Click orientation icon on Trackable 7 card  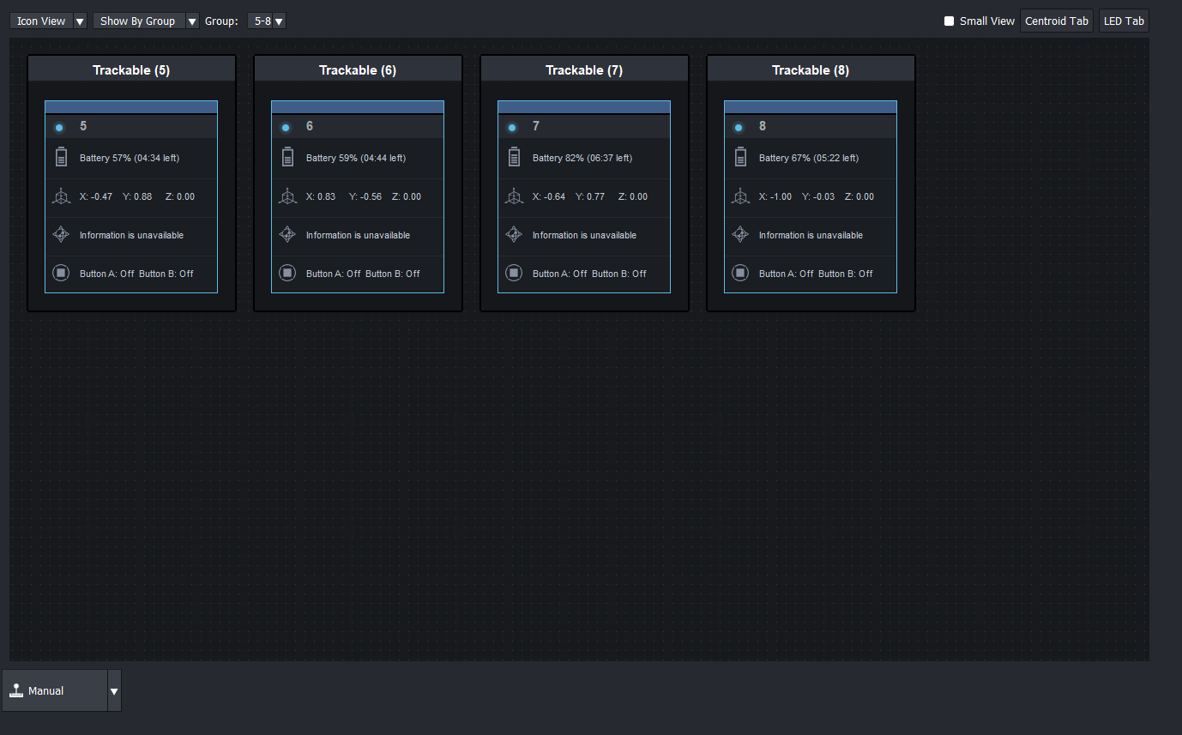point(514,234)
